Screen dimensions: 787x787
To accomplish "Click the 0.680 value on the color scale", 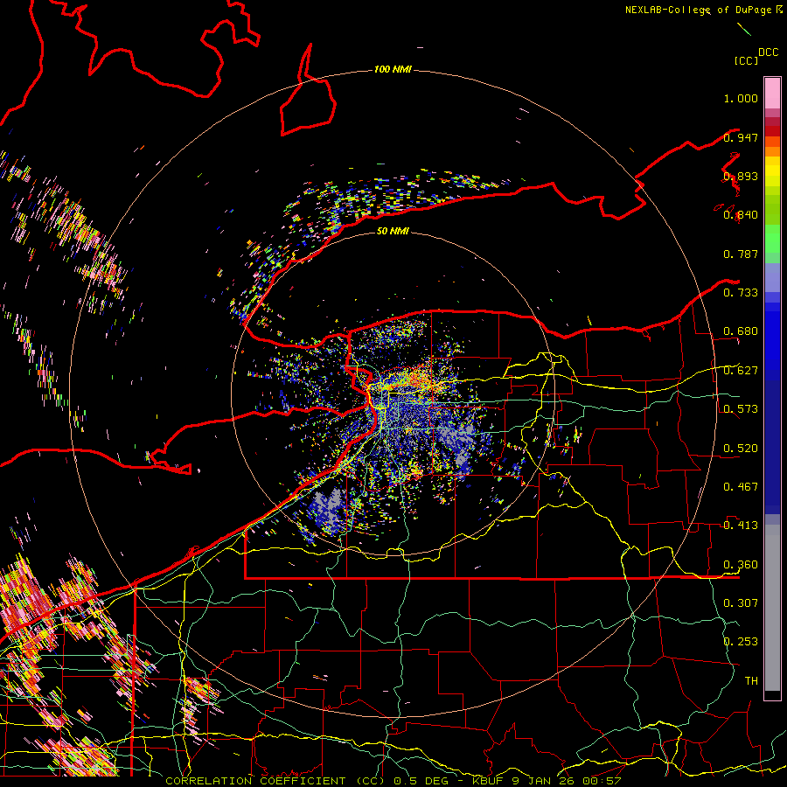I will (x=741, y=331).
